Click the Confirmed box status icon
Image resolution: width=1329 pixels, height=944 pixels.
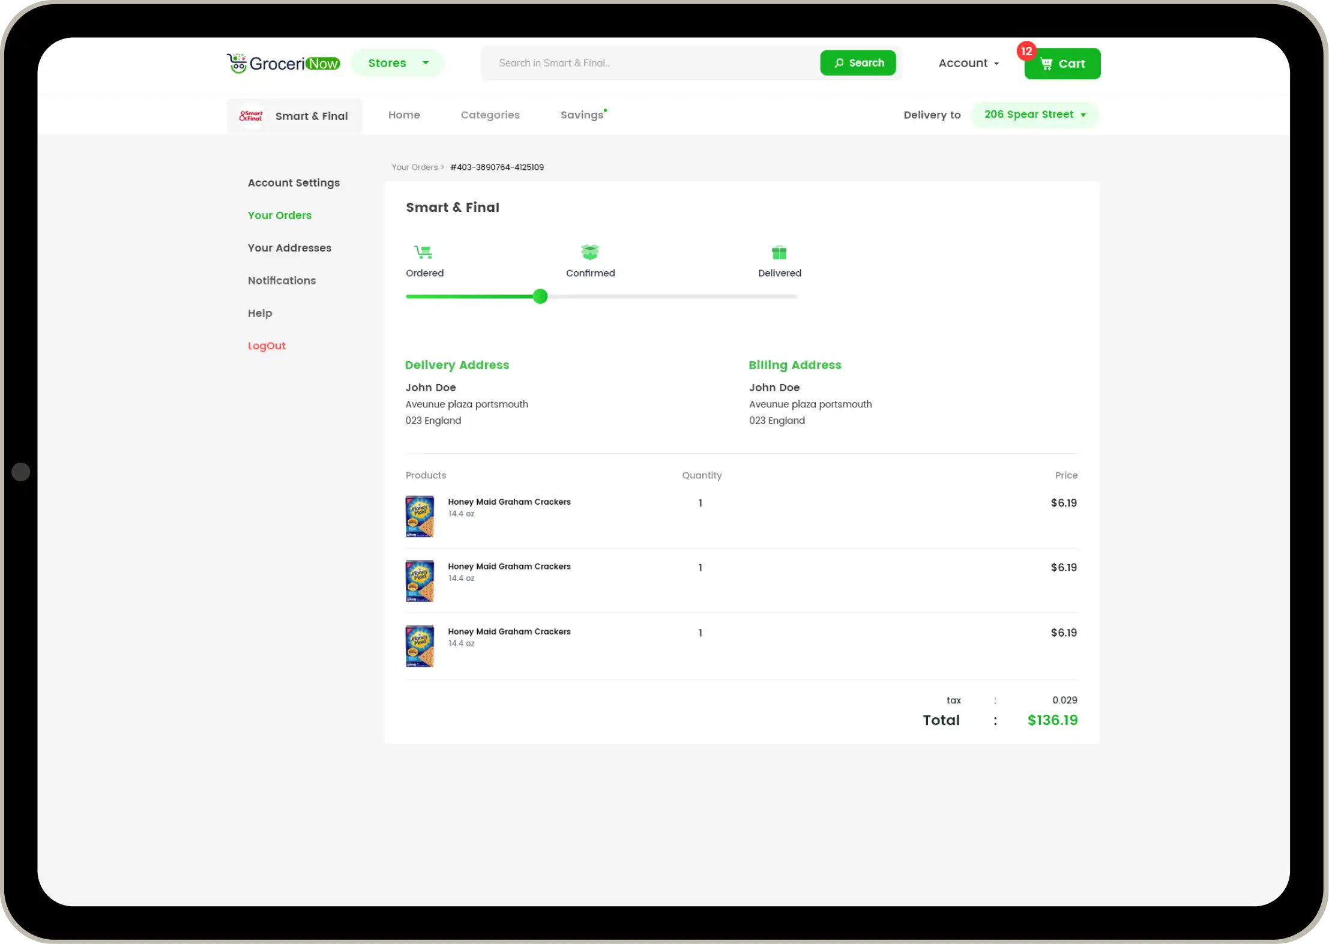tap(590, 252)
